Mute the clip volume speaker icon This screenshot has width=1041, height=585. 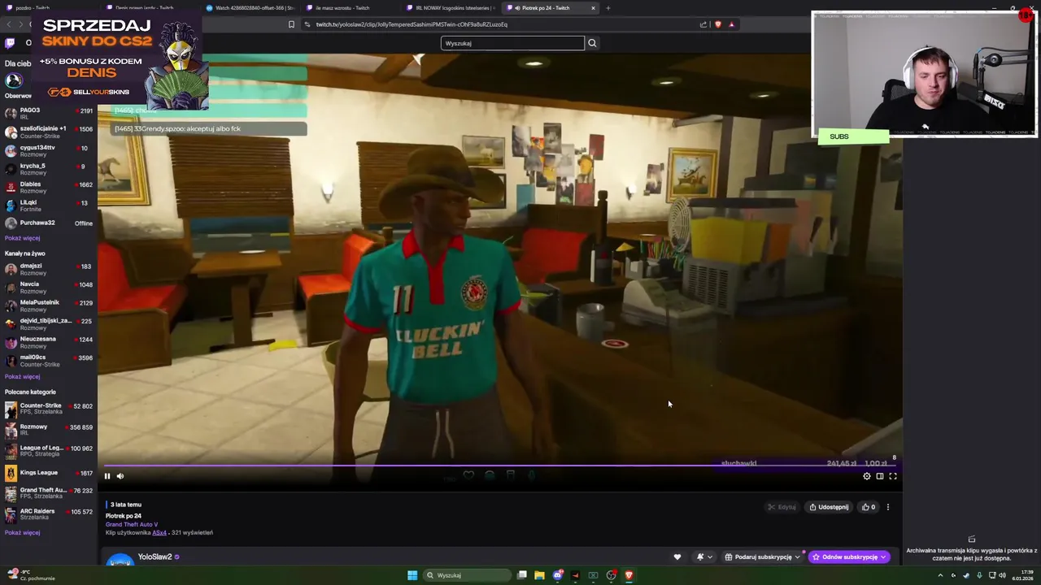click(x=120, y=476)
